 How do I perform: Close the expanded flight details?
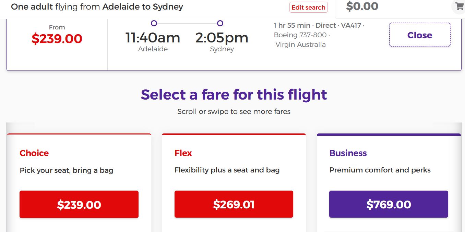[419, 35]
